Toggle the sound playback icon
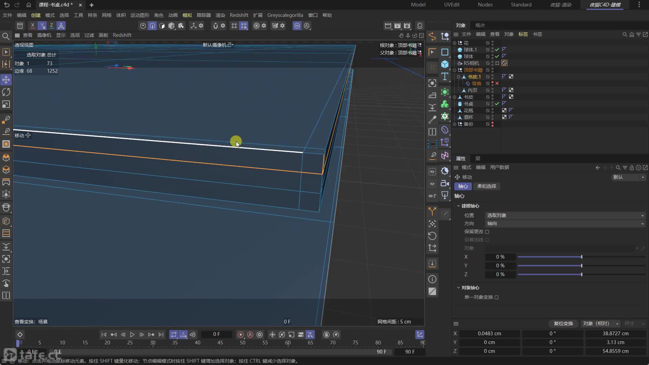Screen dimensions: 649x365 click(x=193, y=335)
